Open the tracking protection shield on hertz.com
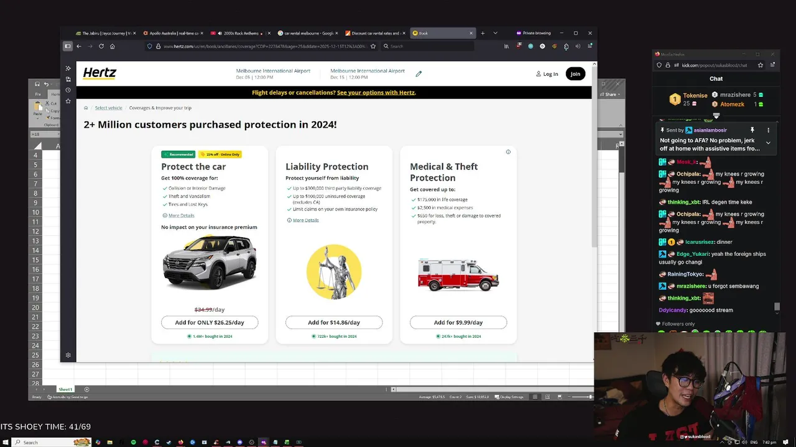The width and height of the screenshot is (796, 447). [150, 46]
